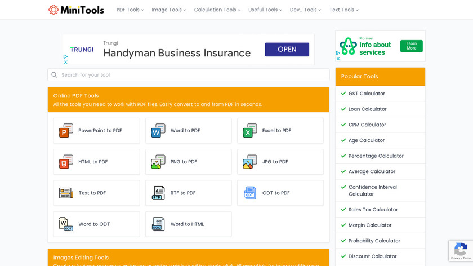Open the Discount Calculator link

[x=373, y=256]
